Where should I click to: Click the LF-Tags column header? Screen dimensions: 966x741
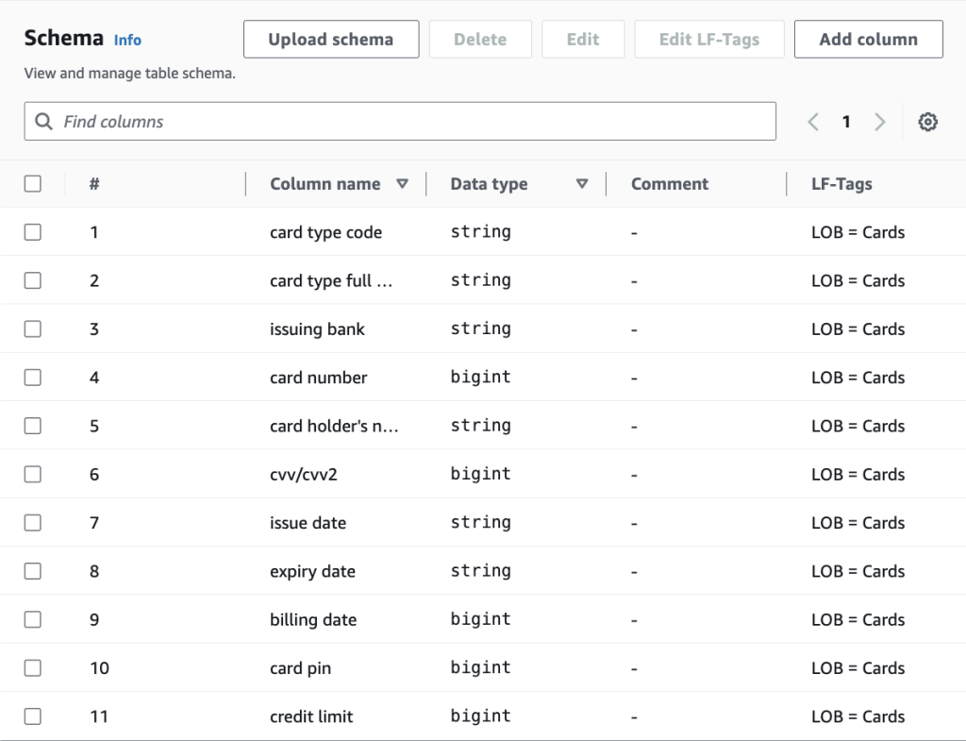(x=841, y=184)
